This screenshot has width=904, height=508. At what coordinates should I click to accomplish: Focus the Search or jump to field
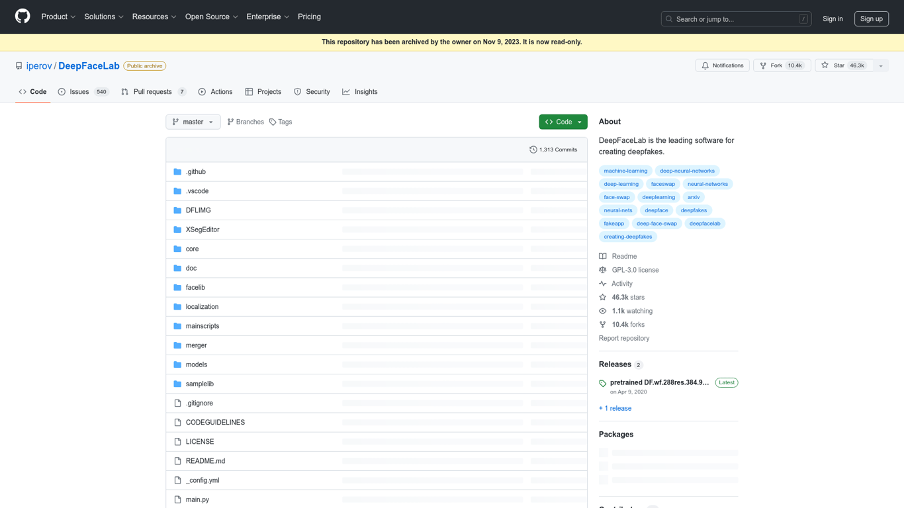point(737,19)
